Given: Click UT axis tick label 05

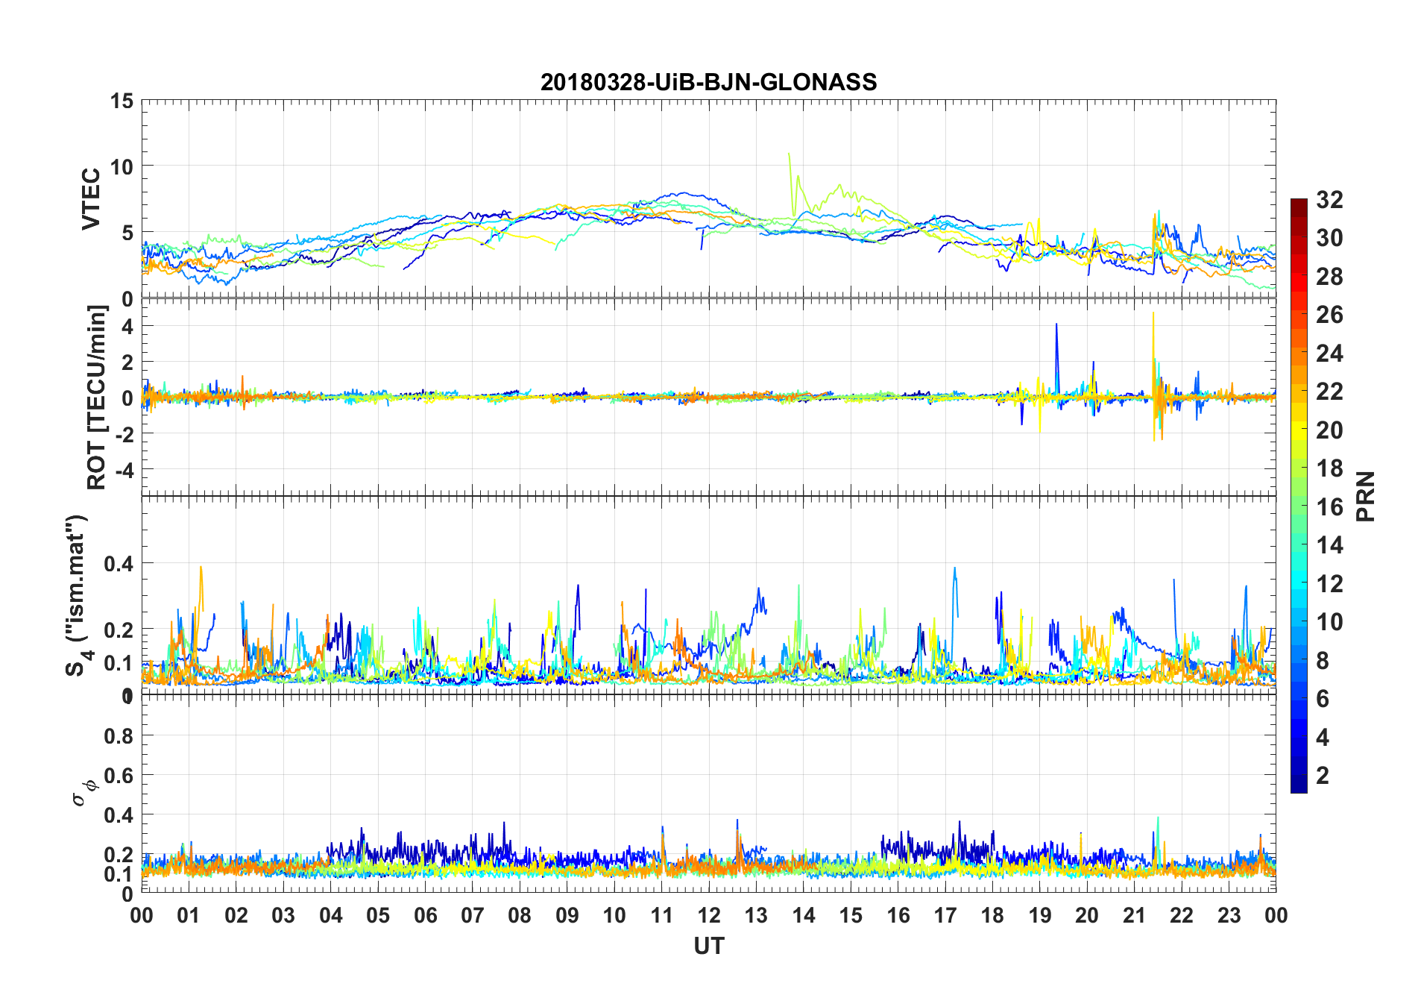Looking at the screenshot, I should [x=378, y=915].
